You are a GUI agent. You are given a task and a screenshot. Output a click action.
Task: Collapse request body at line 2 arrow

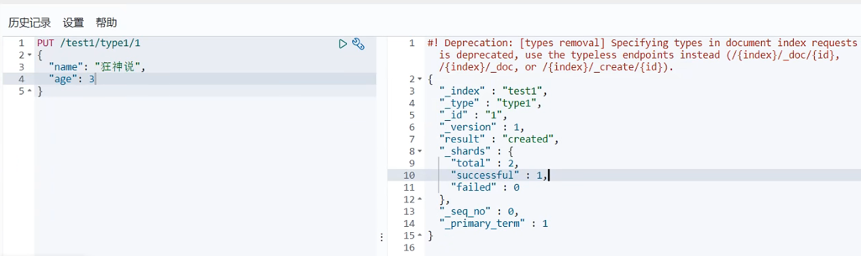pos(29,55)
